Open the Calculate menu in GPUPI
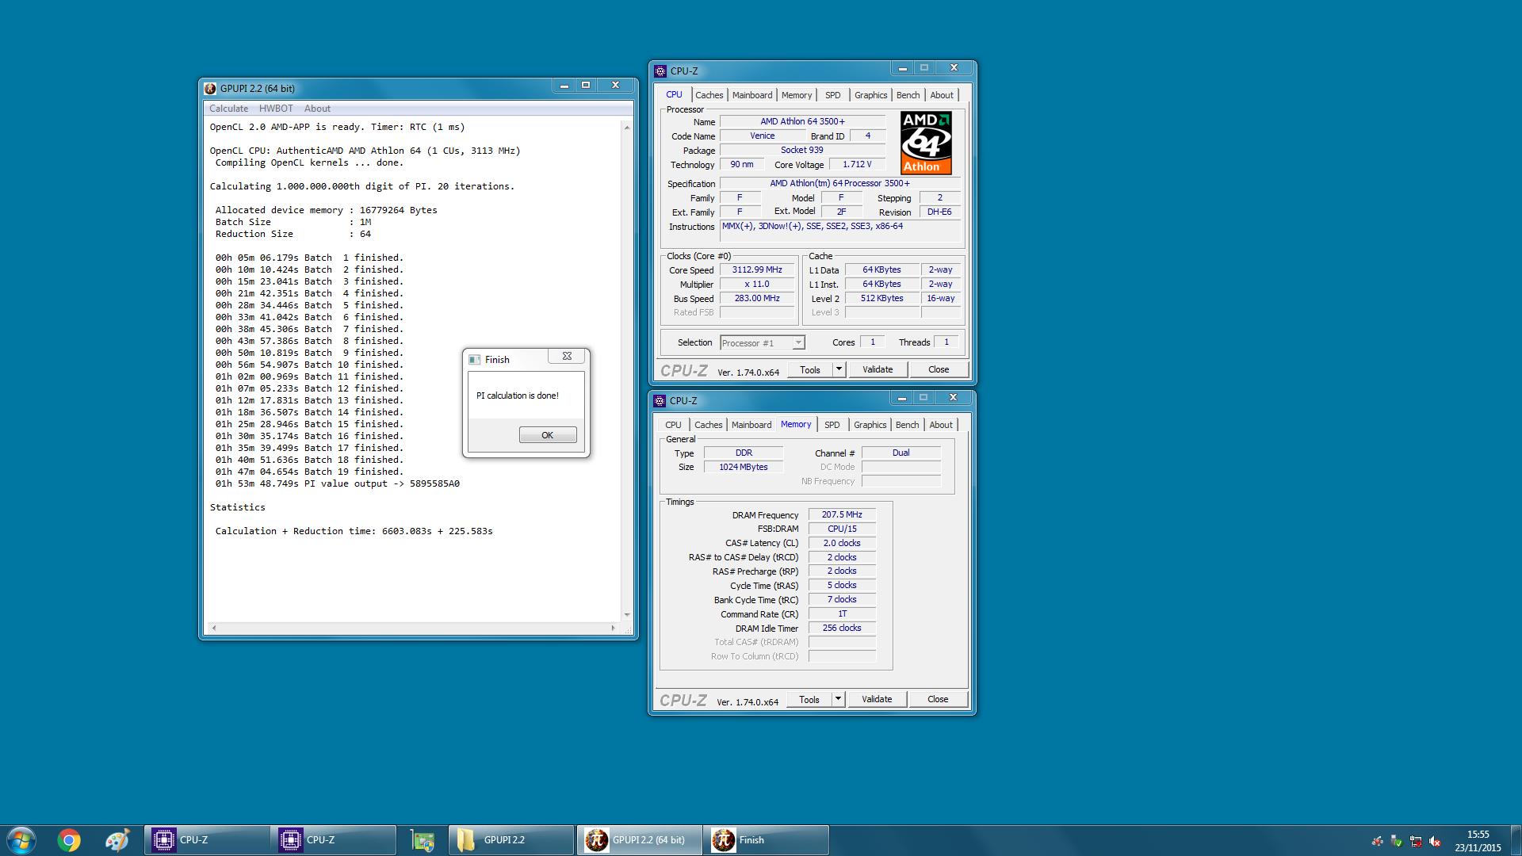Screen dimensions: 1522x856 (x=228, y=109)
